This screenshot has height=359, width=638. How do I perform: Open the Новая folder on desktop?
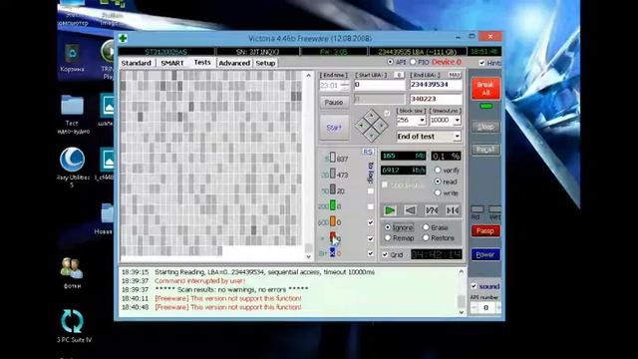(x=106, y=219)
